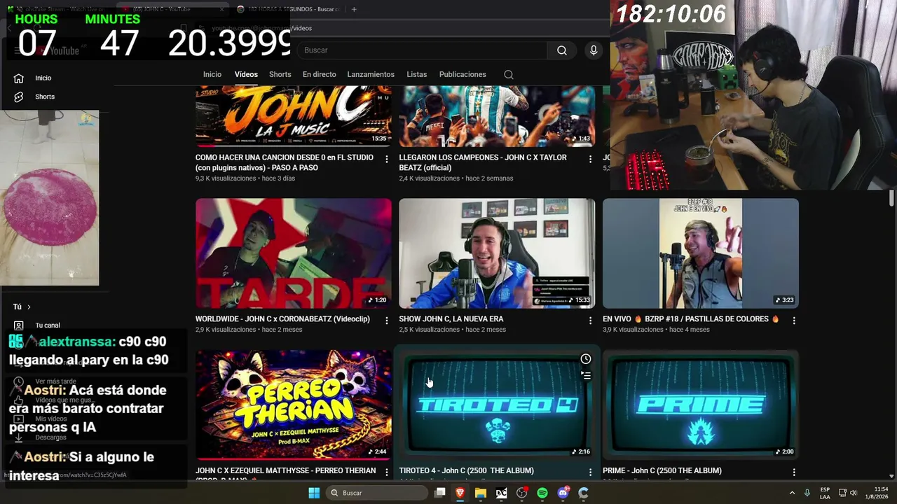Open options menu for TIROTEO 4 video

(590, 472)
